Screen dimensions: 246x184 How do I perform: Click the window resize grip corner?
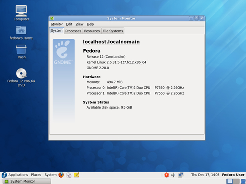click(203, 138)
